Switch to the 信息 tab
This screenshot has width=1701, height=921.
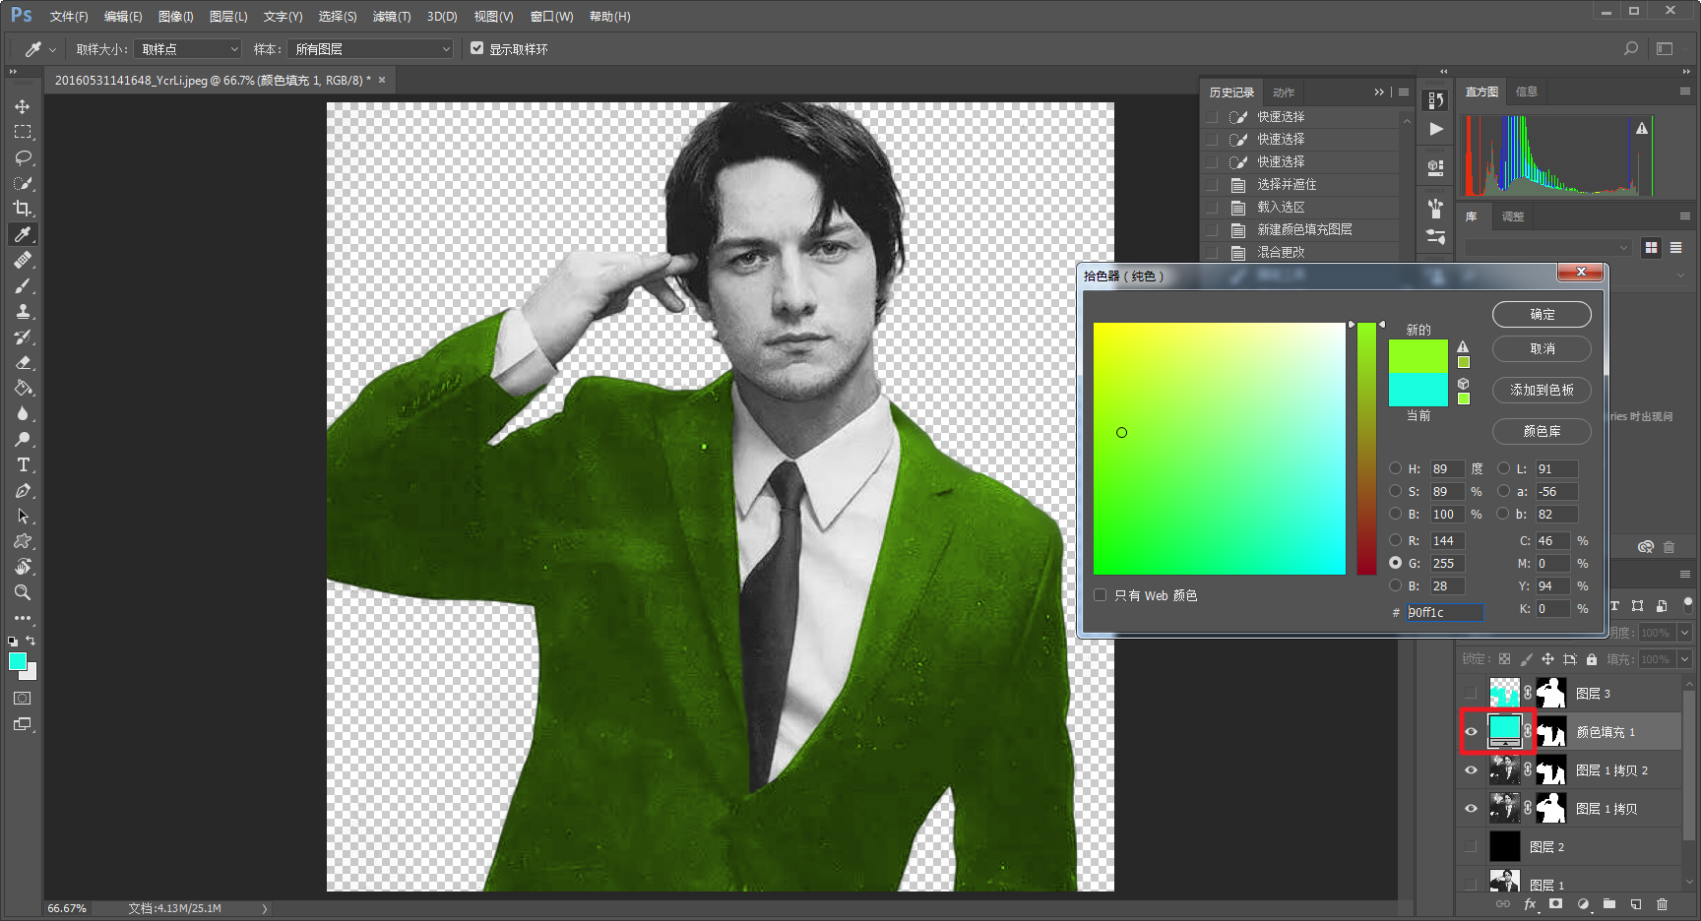coord(1527,92)
